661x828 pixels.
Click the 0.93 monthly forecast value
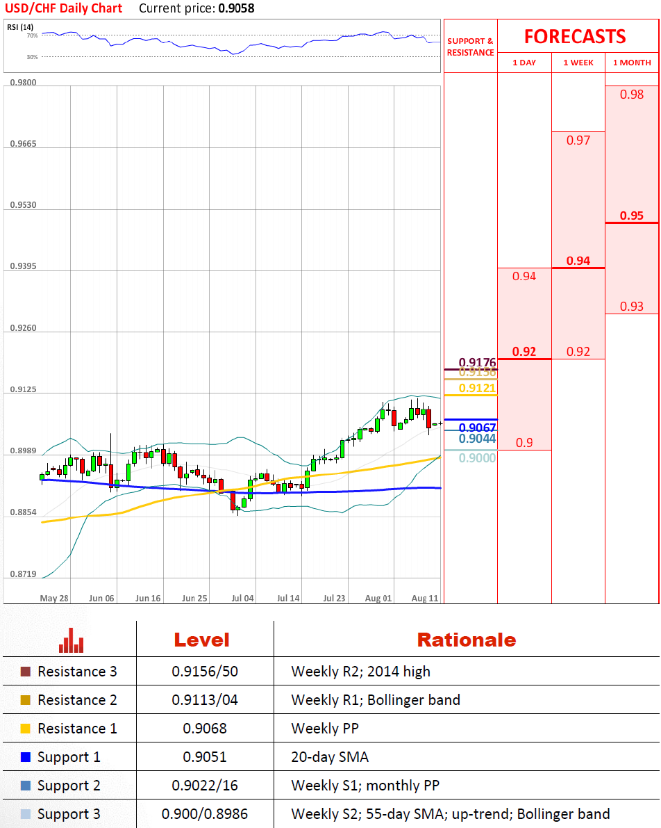(x=632, y=307)
